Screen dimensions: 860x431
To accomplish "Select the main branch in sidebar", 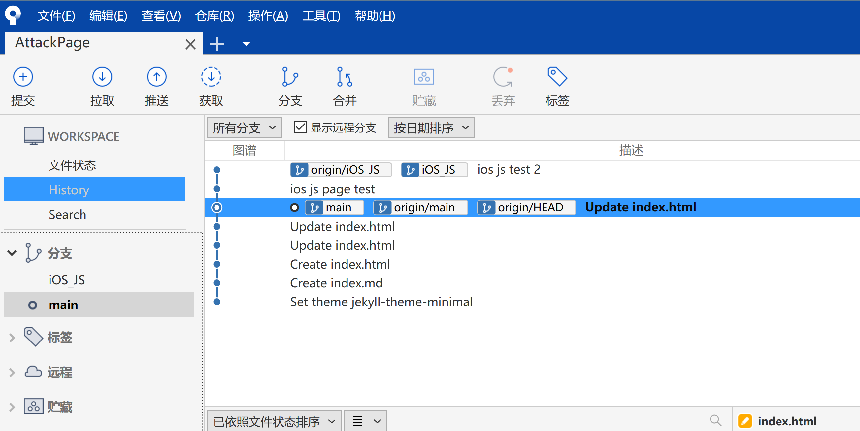I will 99,305.
